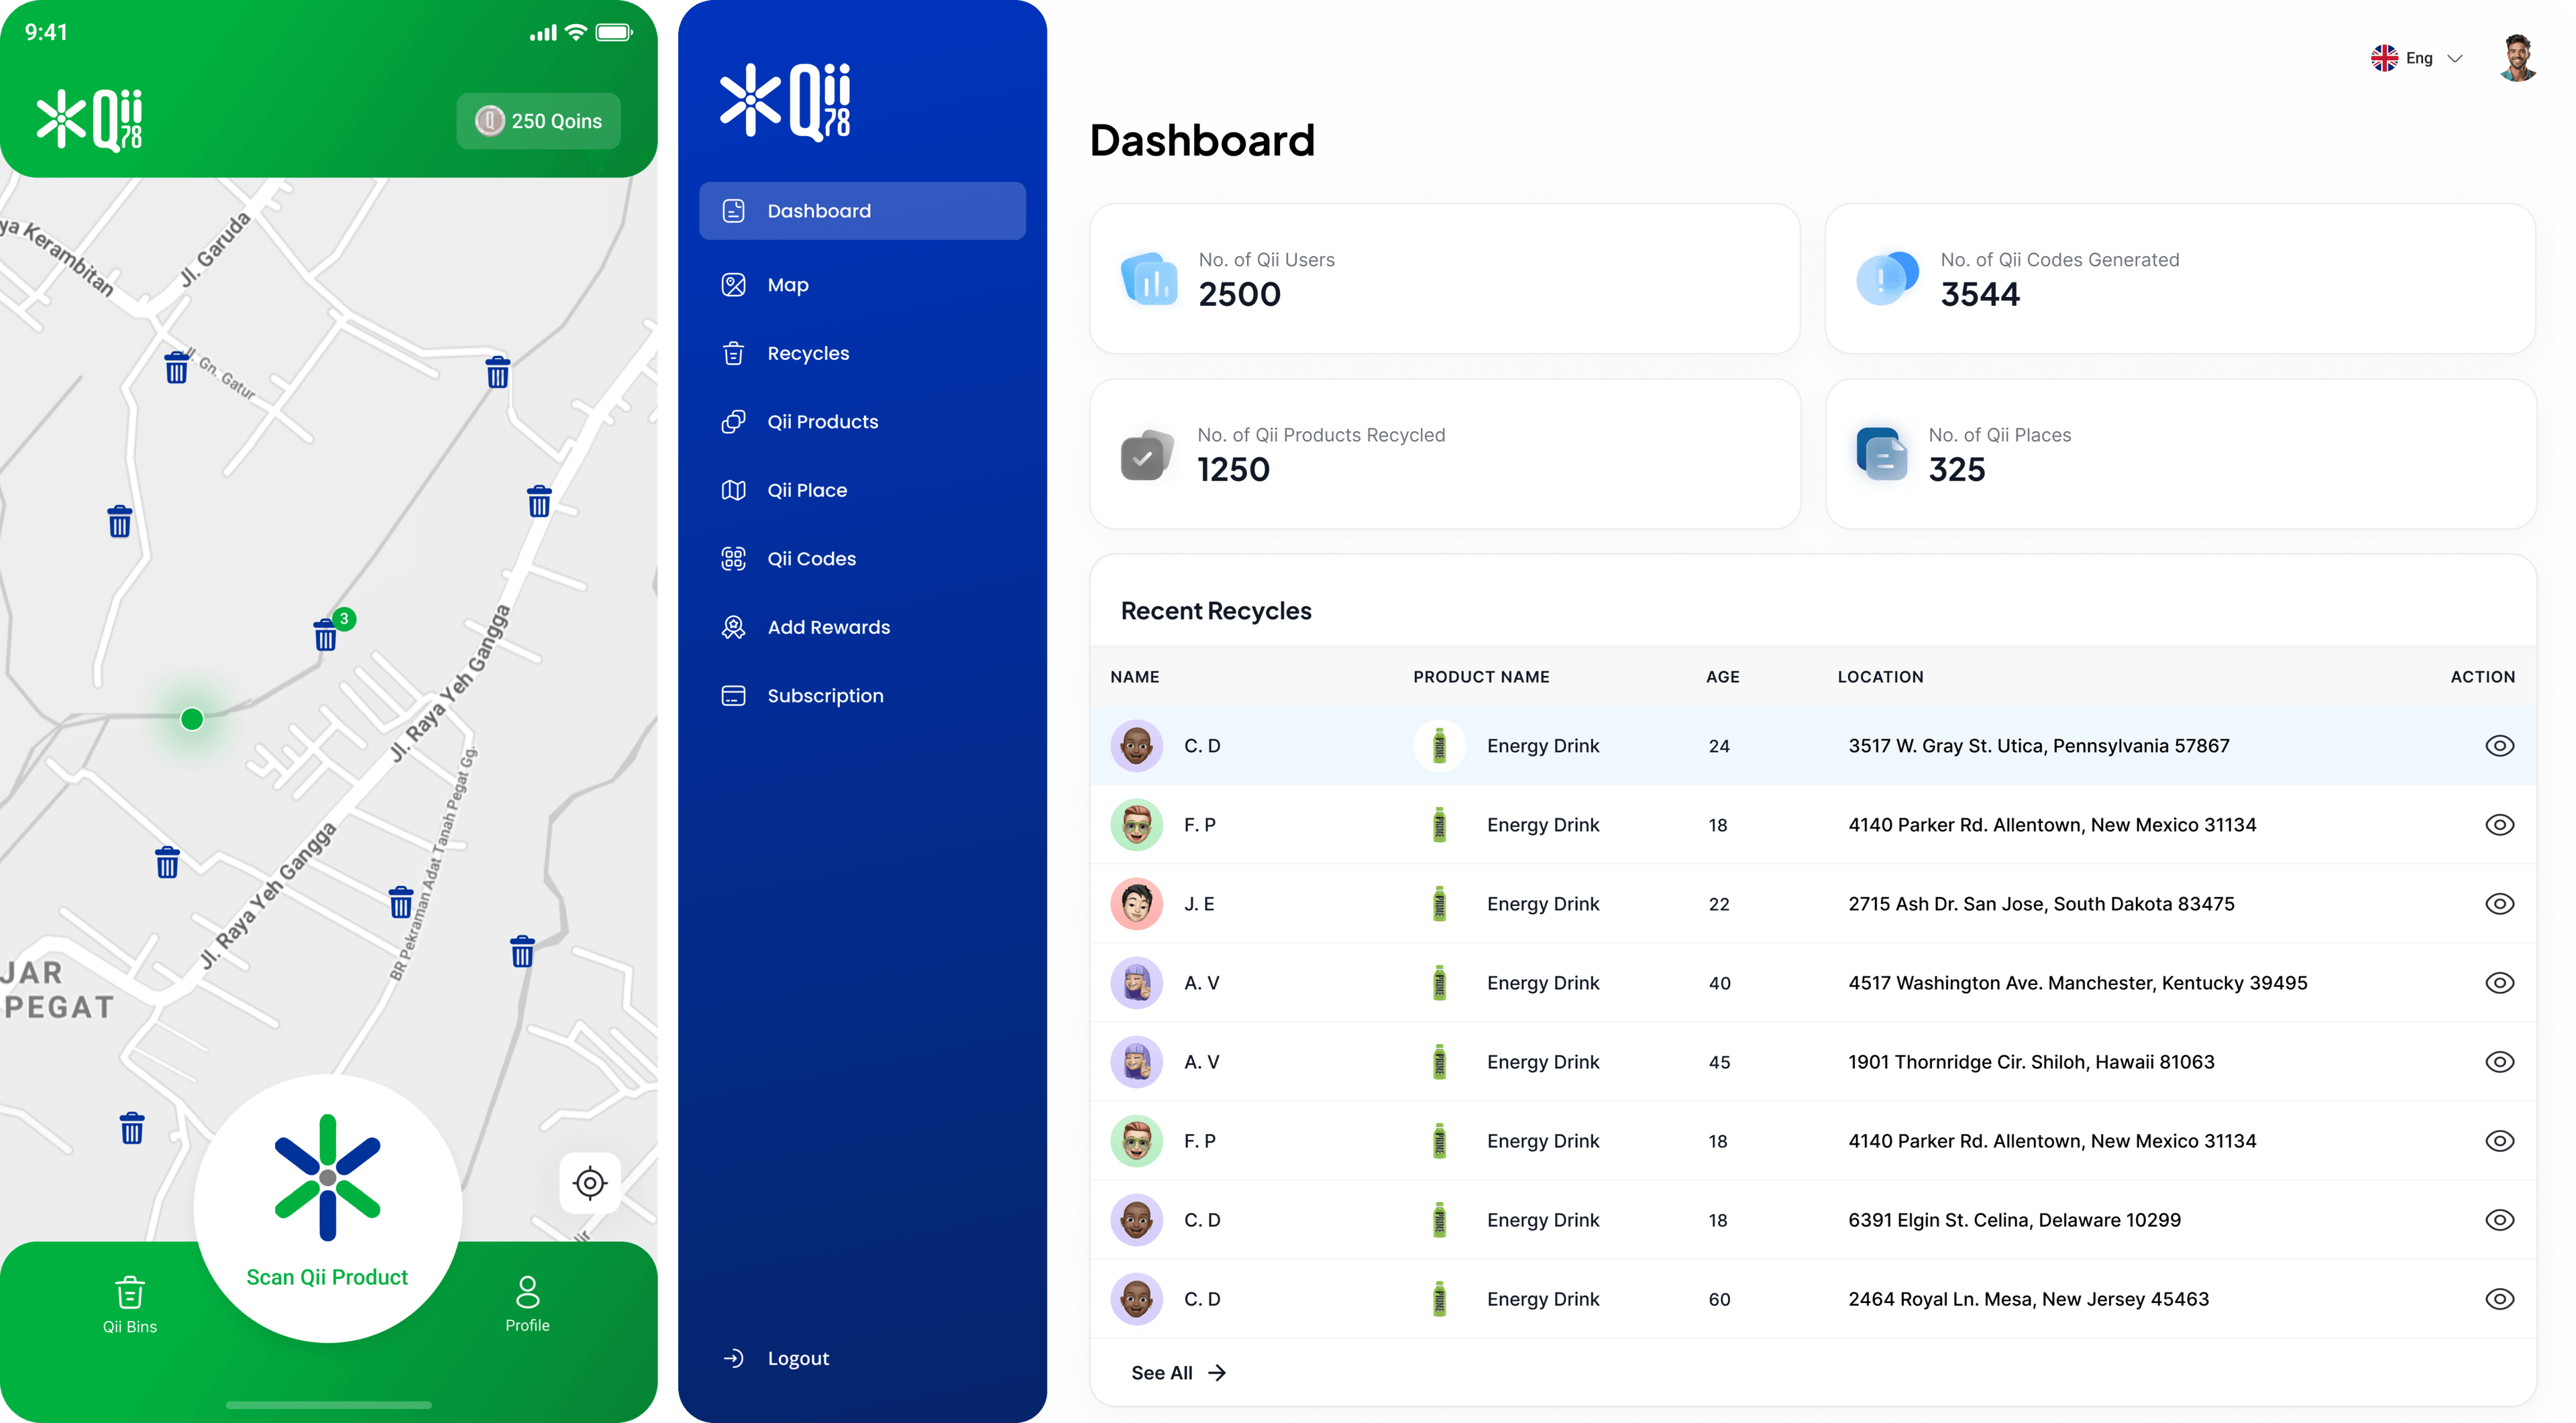Viewport: 2576px width, 1423px height.
Task: Click the green current-location dot on map
Action: click(x=192, y=718)
